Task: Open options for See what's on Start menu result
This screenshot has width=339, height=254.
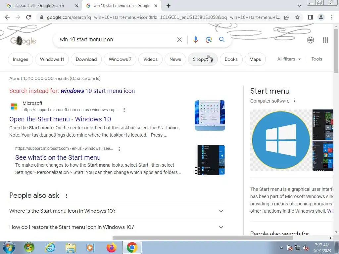Action: pos(119,149)
